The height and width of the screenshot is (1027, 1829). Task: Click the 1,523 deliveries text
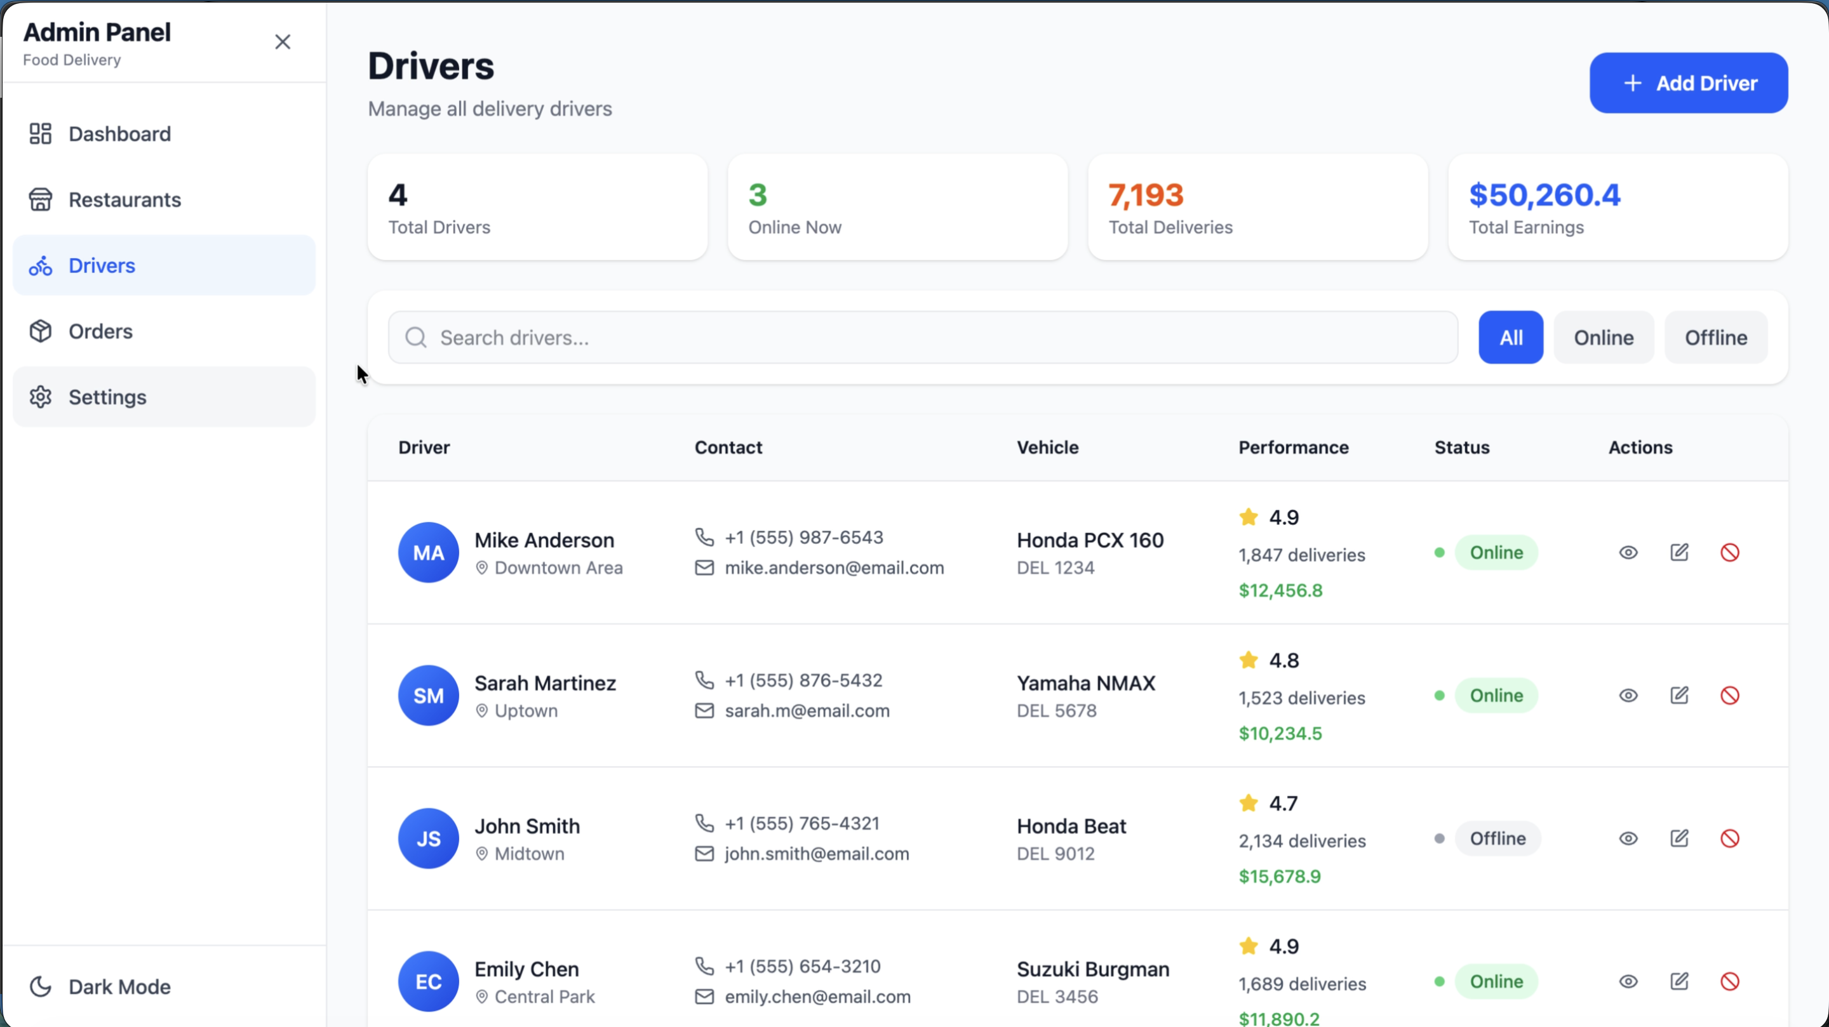1301,698
